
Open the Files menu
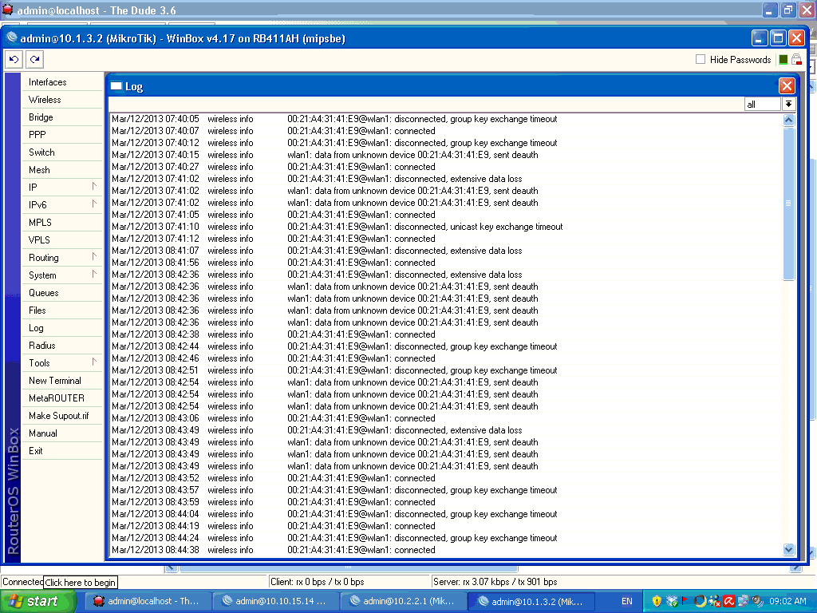click(62, 310)
